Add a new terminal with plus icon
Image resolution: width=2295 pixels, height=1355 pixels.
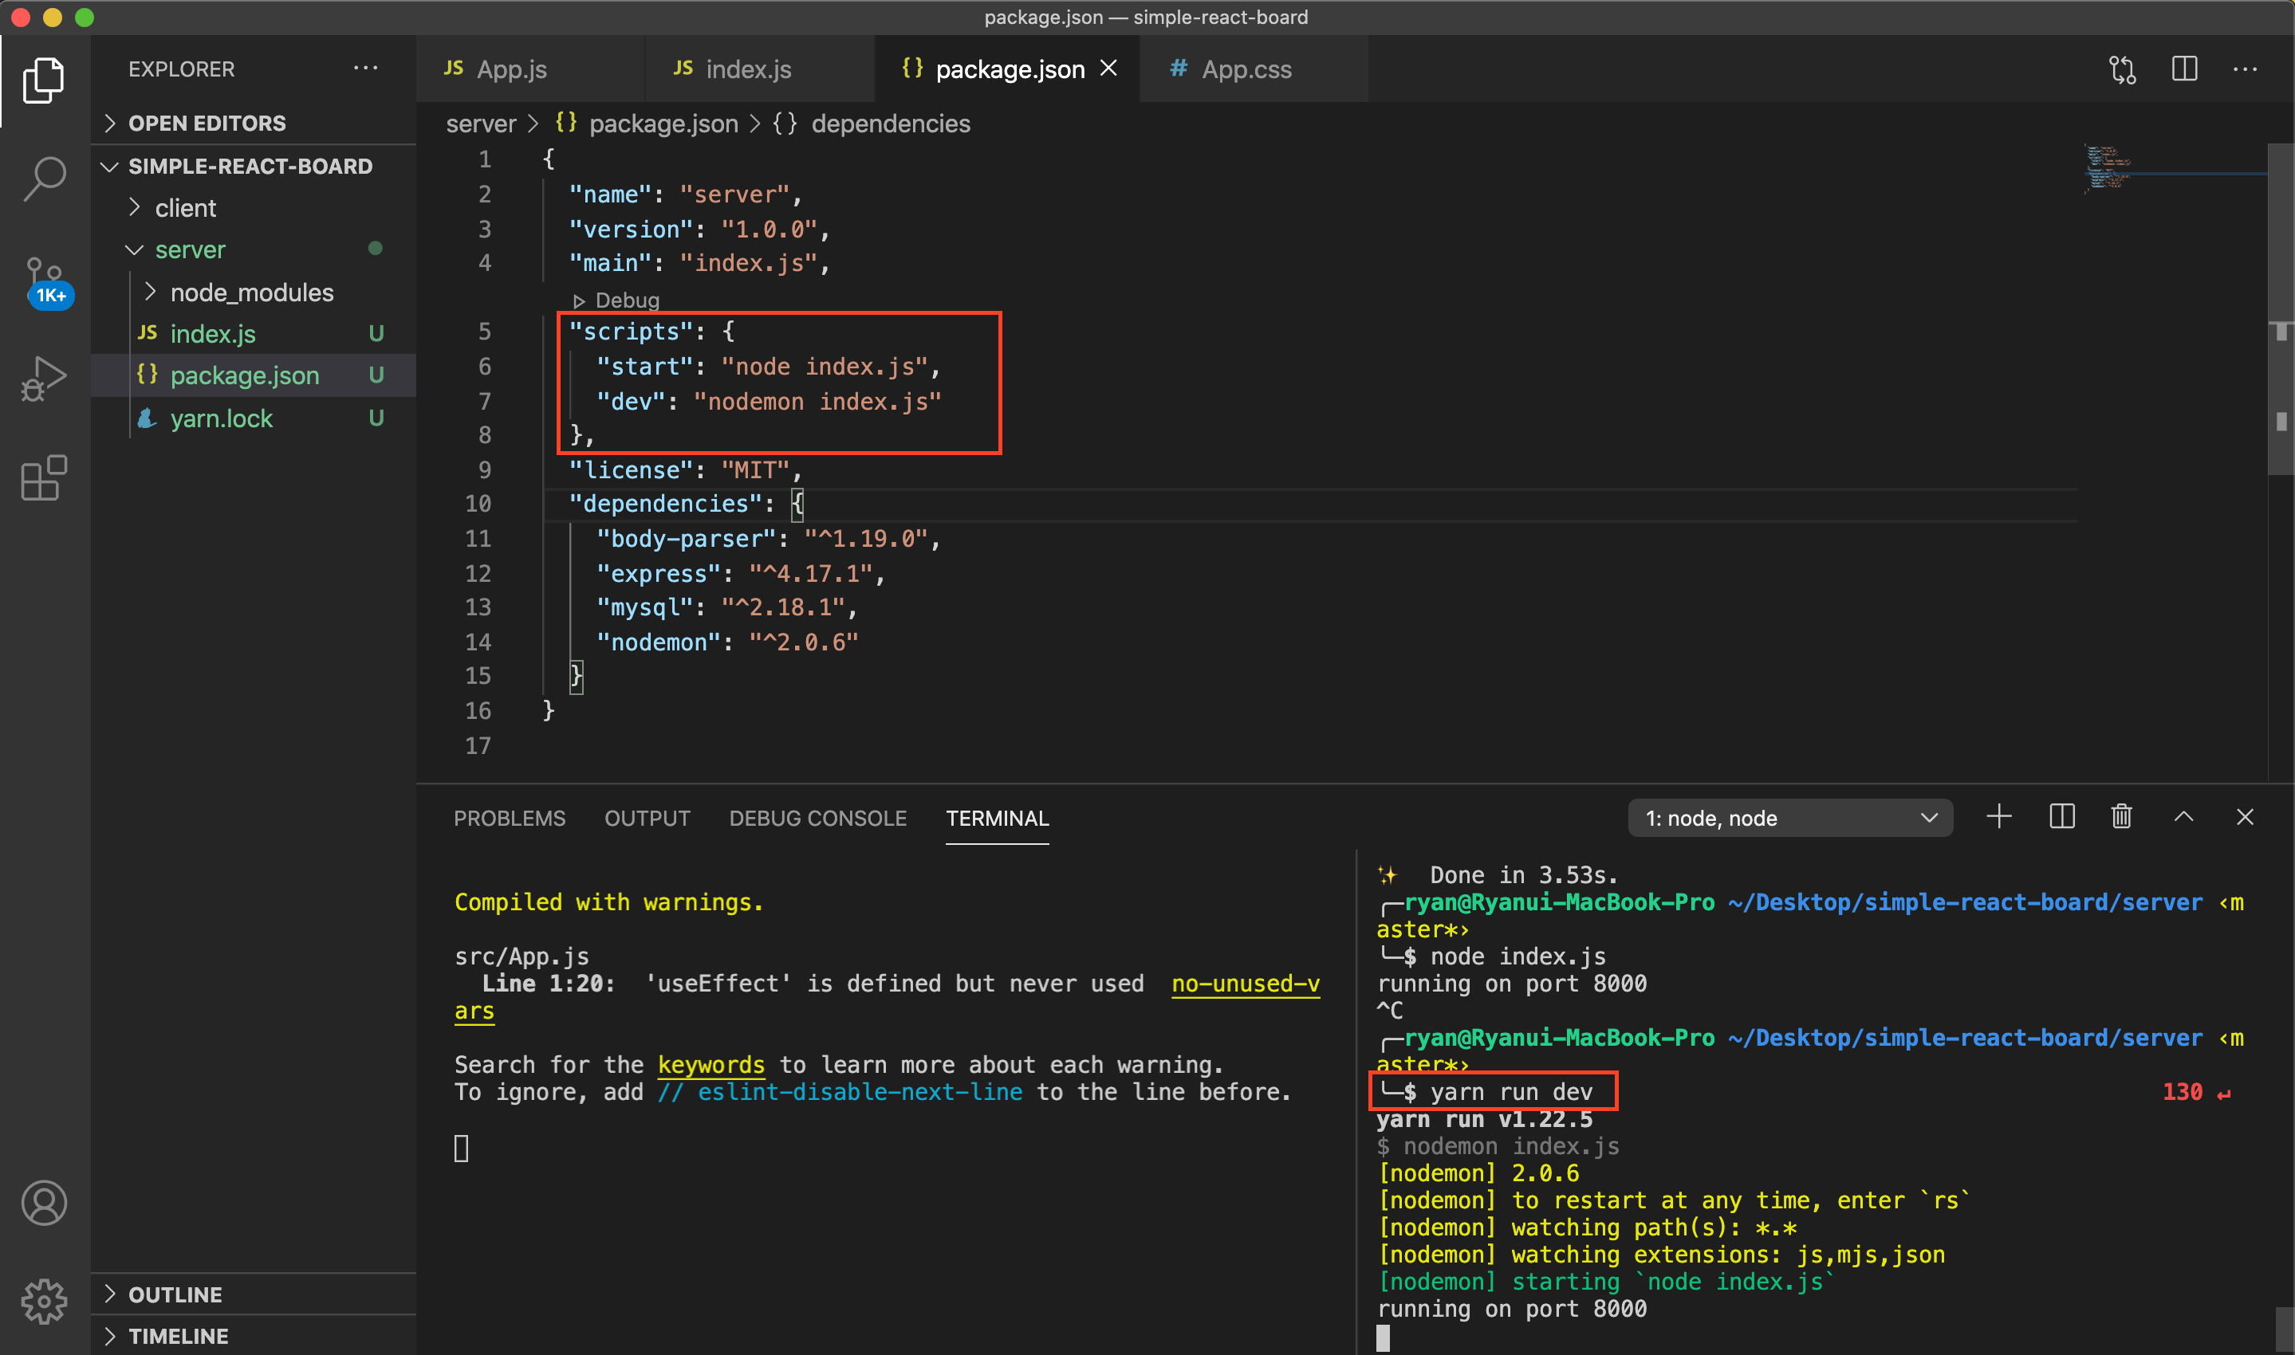(1999, 817)
